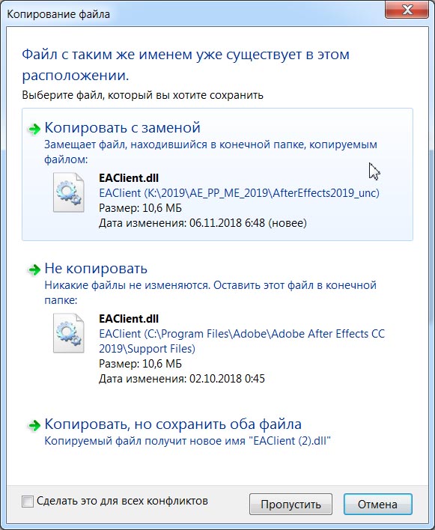Viewport: 435px width, 530px height.
Task: Click the C:\Program Files\Adobe destination path text
Action: click(242, 341)
